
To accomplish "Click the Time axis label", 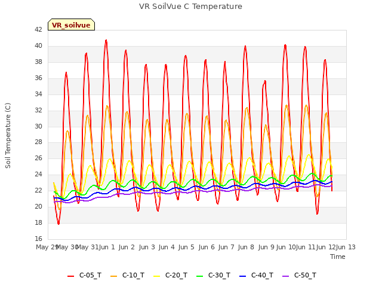I will coord(338,257).
